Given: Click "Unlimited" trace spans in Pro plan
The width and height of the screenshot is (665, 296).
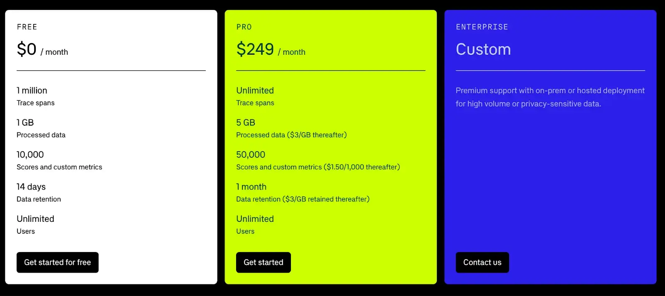Looking at the screenshot, I should (255, 90).
